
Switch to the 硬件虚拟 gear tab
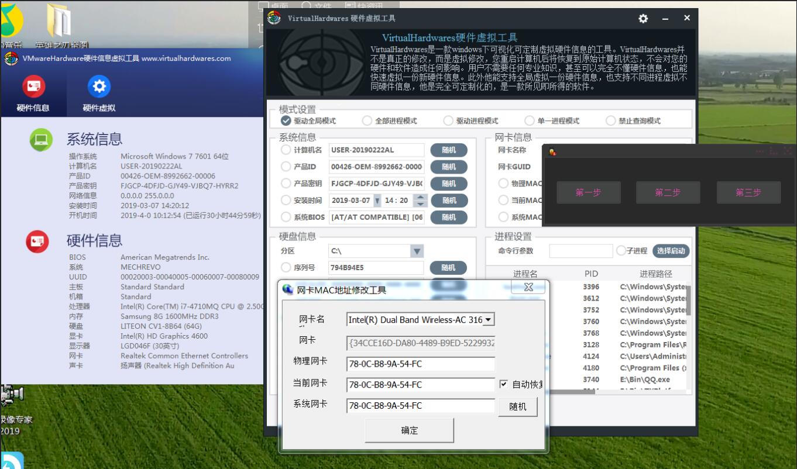coord(99,87)
